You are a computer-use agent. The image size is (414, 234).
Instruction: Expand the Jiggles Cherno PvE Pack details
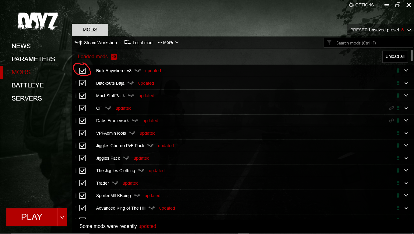[406, 145]
